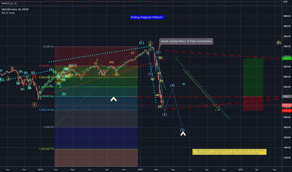Select the yellow 'A Triple Zigzag or Combination' note

tap(229, 152)
